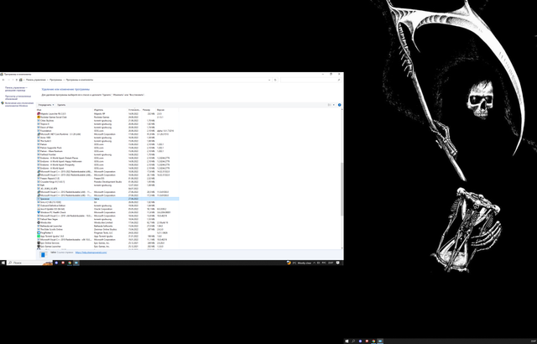Screen dimensions: 537x344
Task: Open turn Windows features on or off link
Action: [19, 104]
